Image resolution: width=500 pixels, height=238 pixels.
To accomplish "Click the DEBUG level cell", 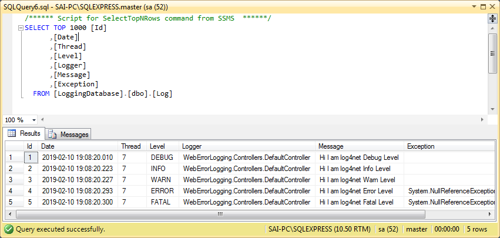I will [x=163, y=157].
